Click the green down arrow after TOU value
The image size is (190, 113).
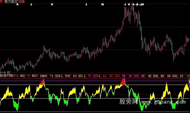coord(85,76)
